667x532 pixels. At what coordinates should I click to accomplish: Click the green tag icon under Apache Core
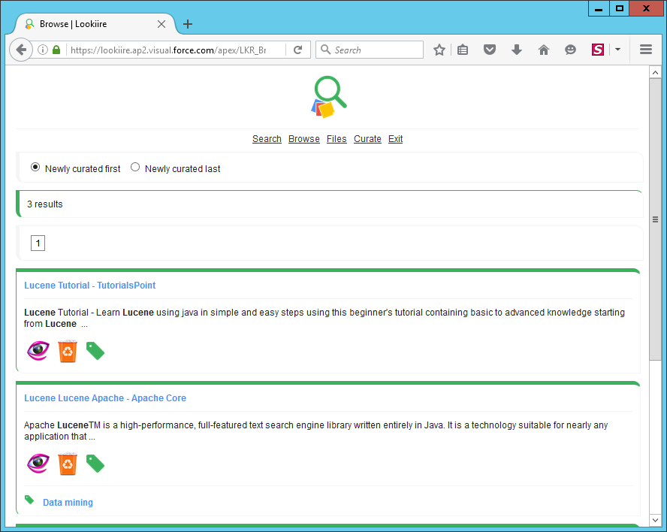[95, 464]
